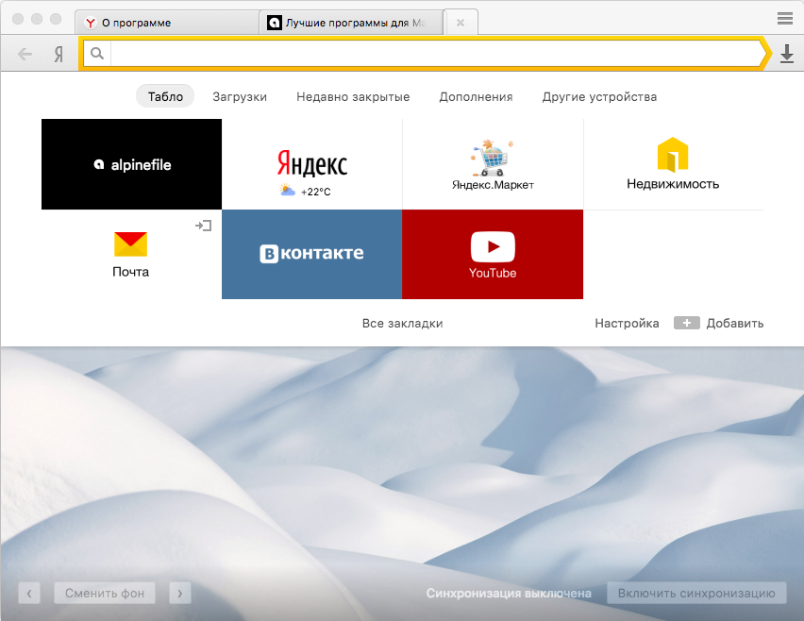Click the sign-in icon on the Почта tile
The image size is (804, 621).
[204, 226]
